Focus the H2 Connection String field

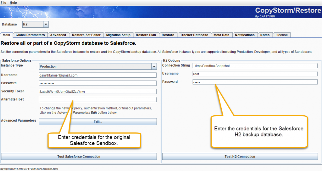[x=255, y=66]
